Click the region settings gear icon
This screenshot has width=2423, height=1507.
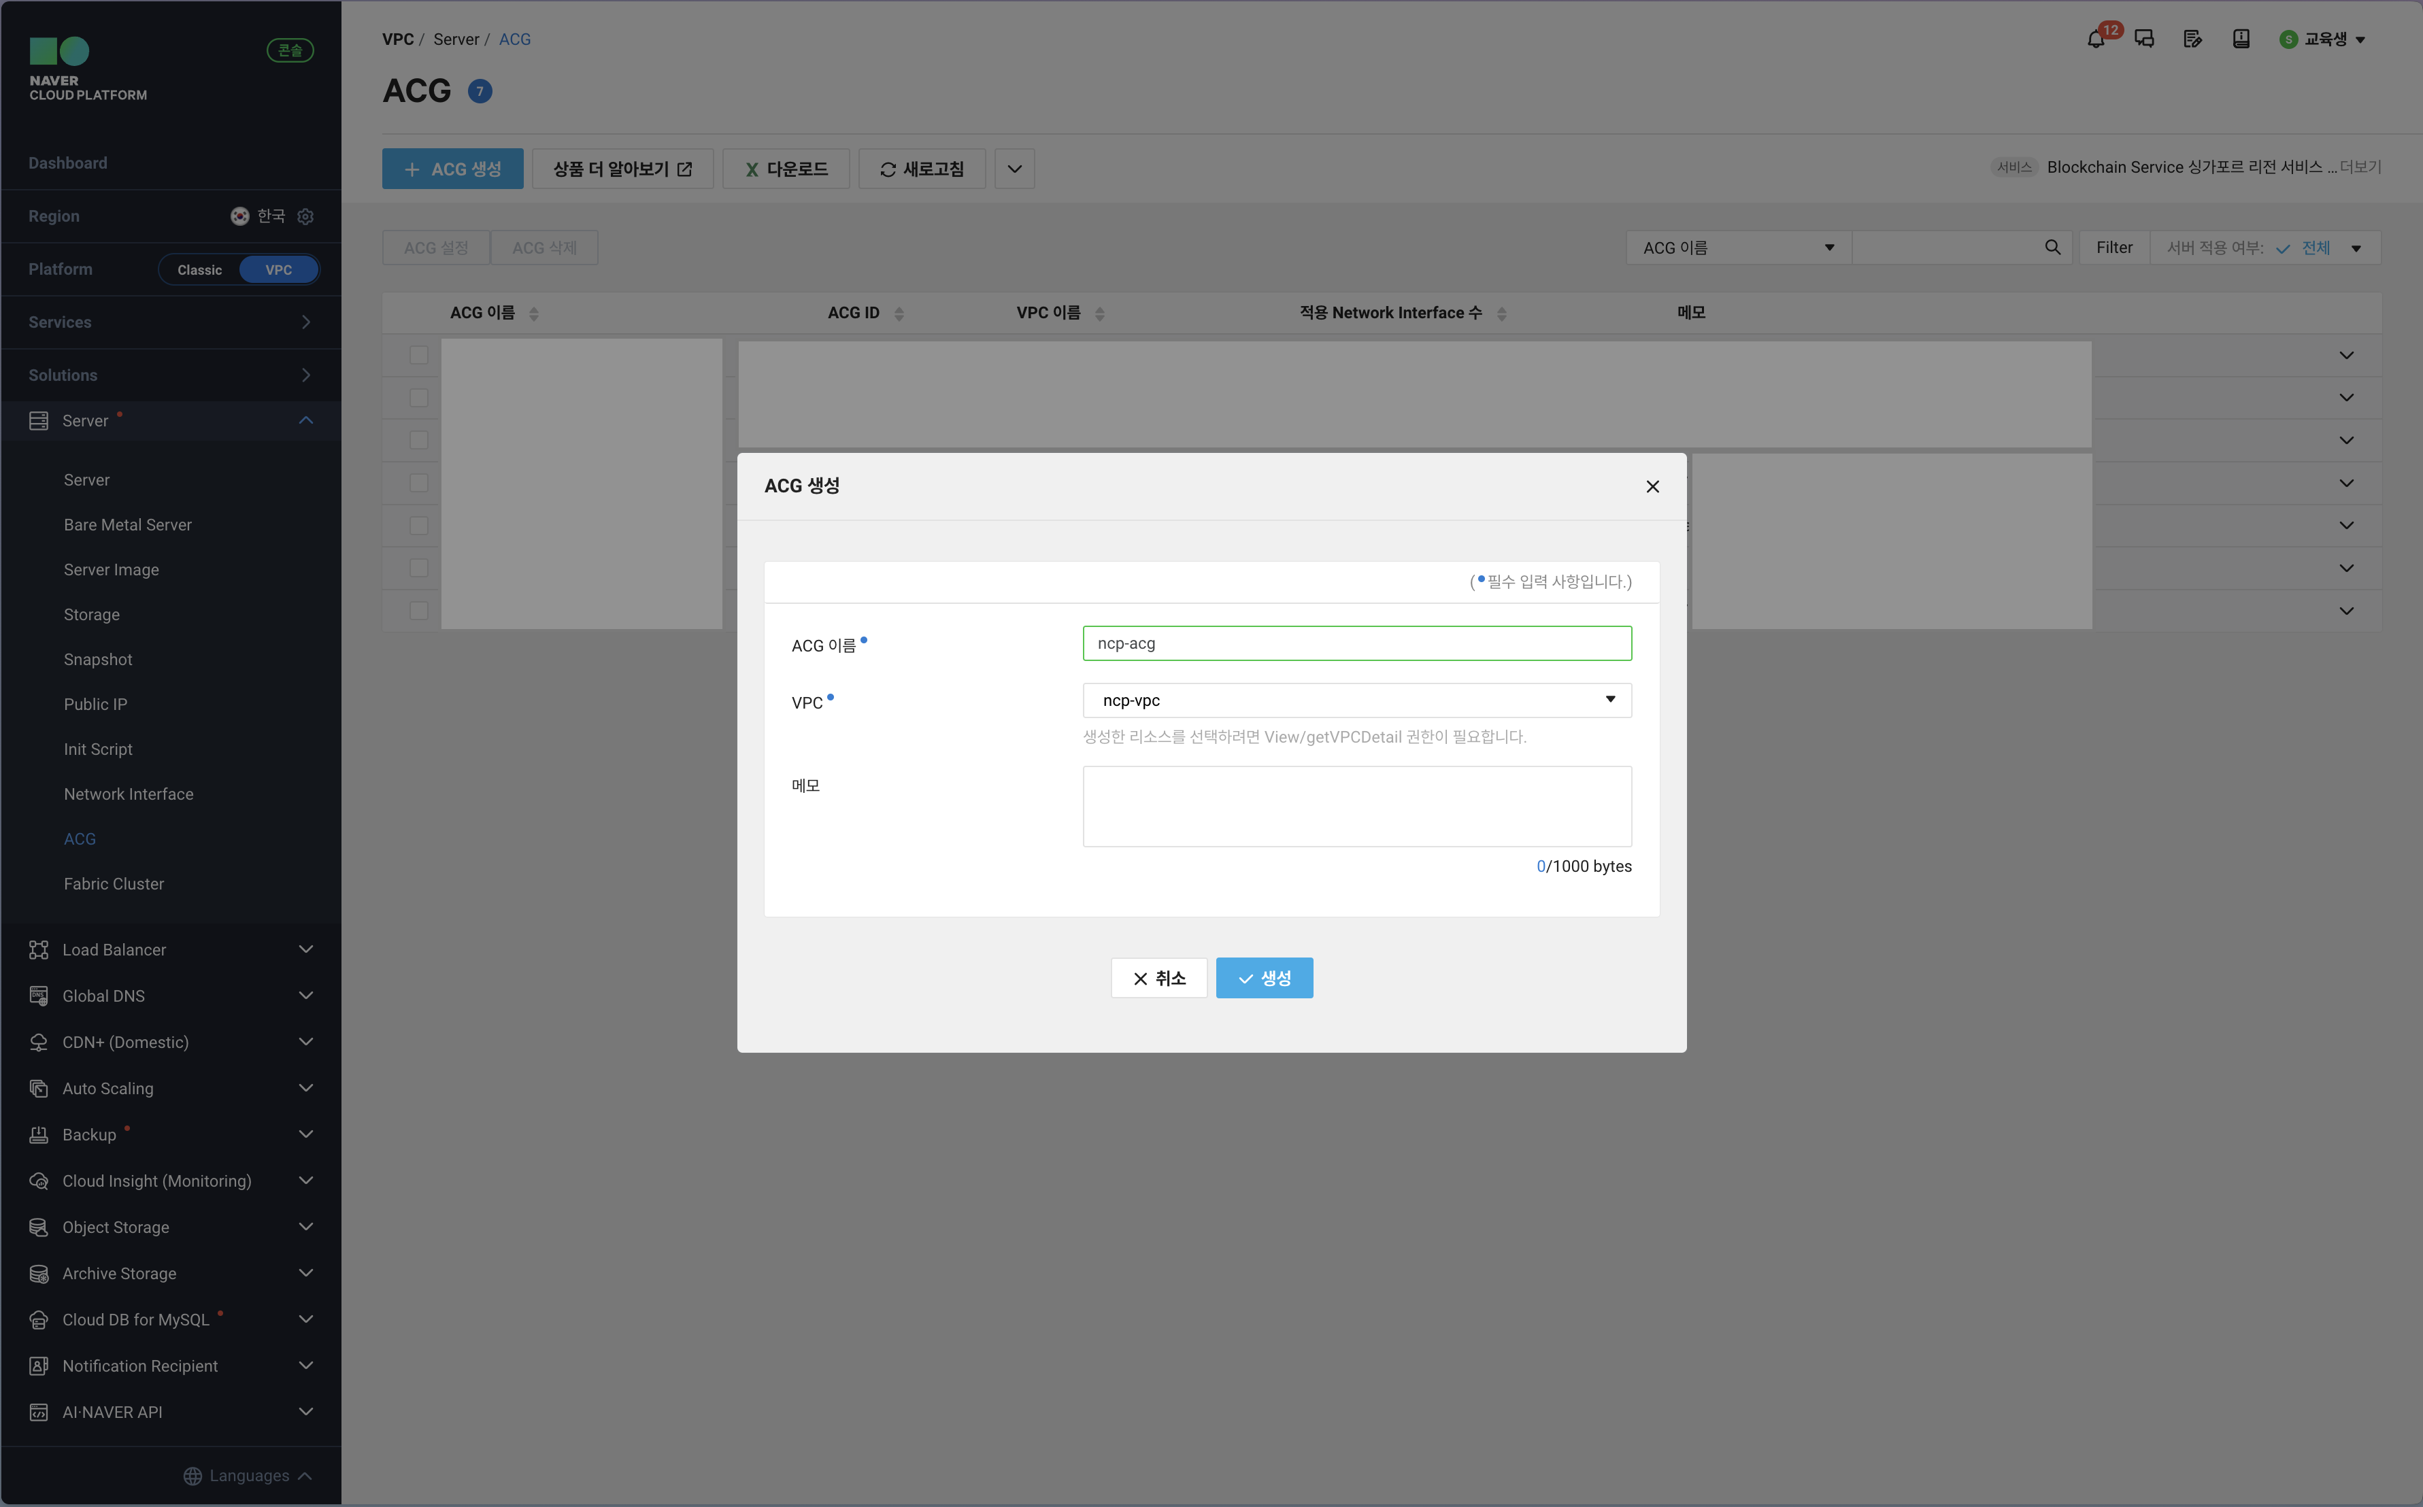[306, 216]
